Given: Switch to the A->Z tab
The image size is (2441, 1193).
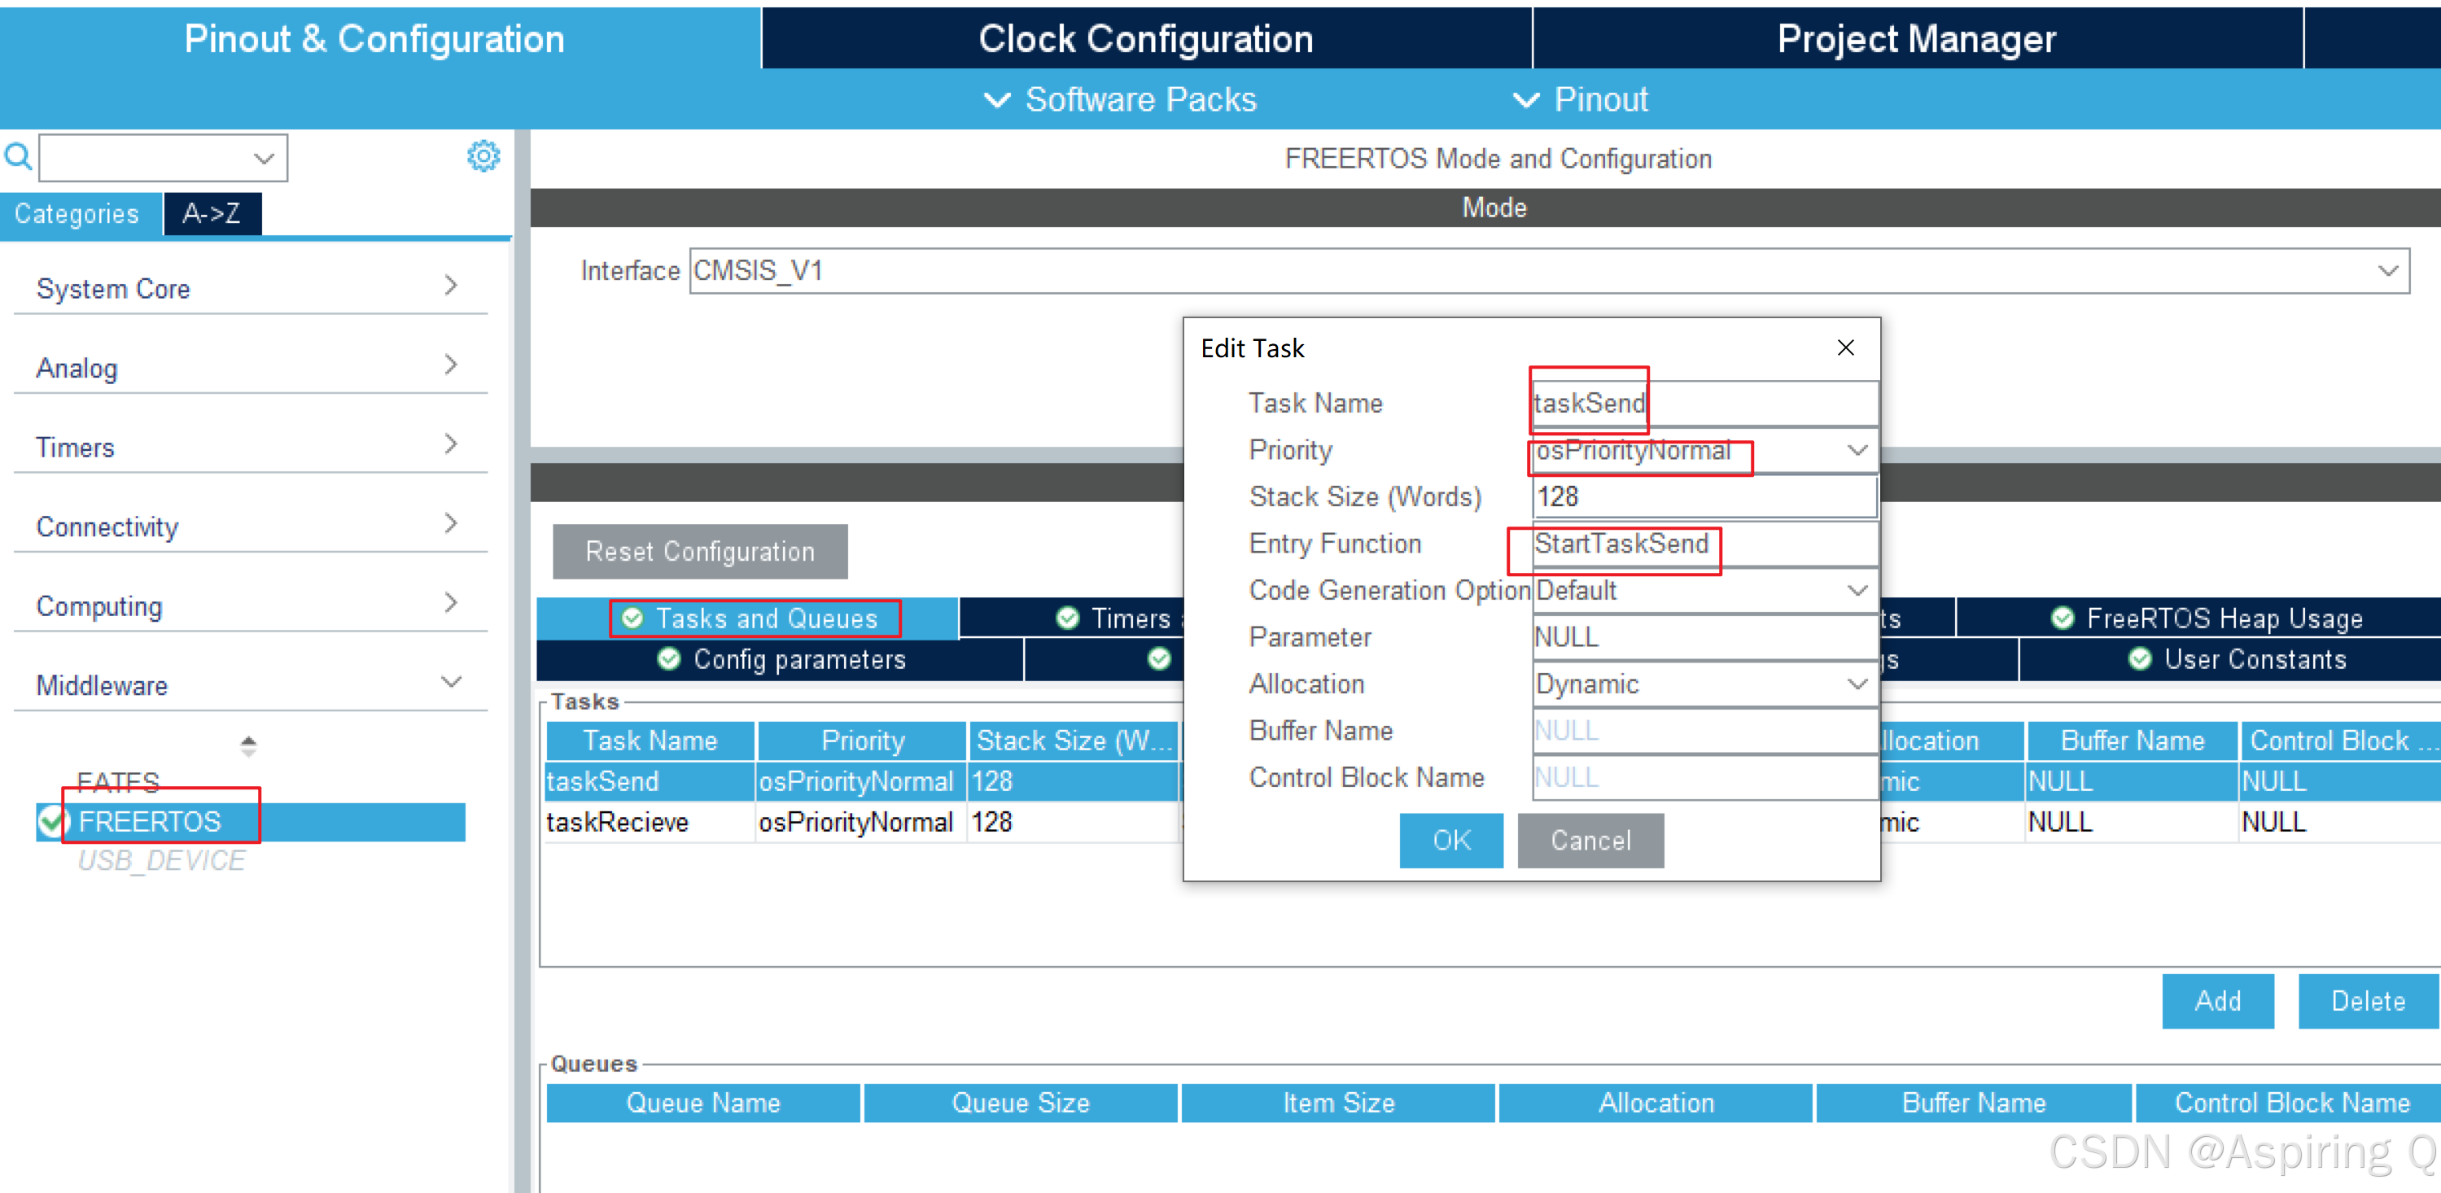Looking at the screenshot, I should pos(212,213).
